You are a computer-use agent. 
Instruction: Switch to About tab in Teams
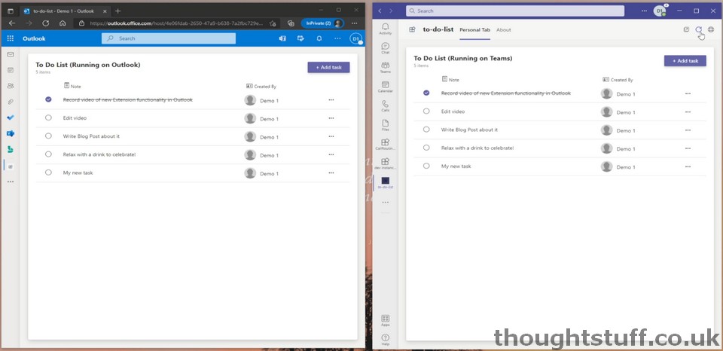pos(504,30)
